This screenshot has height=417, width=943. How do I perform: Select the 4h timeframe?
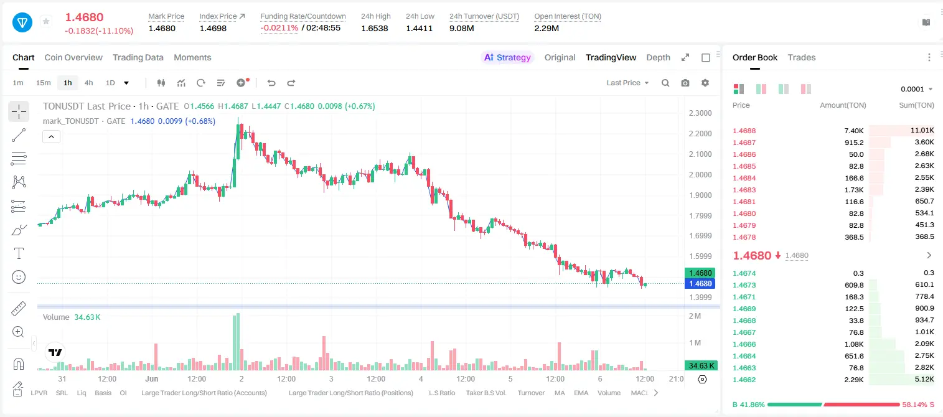pyautogui.click(x=89, y=83)
